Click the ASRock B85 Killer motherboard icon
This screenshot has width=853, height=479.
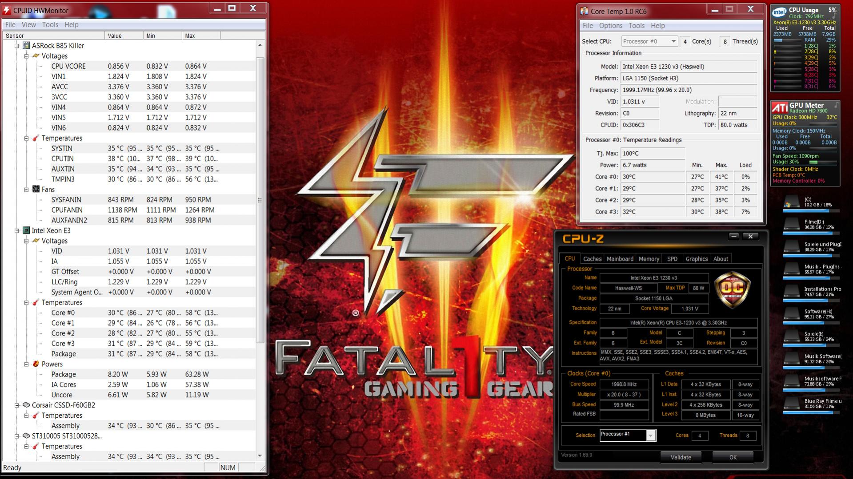coord(26,46)
